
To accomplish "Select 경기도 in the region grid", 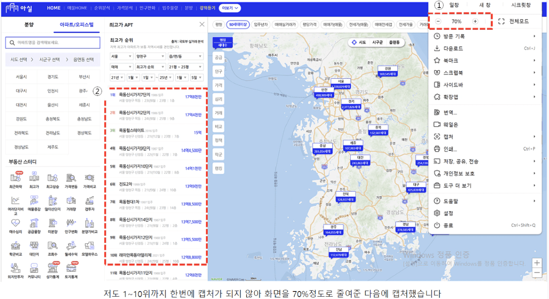I will coord(53,77).
